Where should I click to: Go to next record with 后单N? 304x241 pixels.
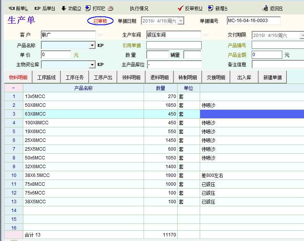click(44, 8)
